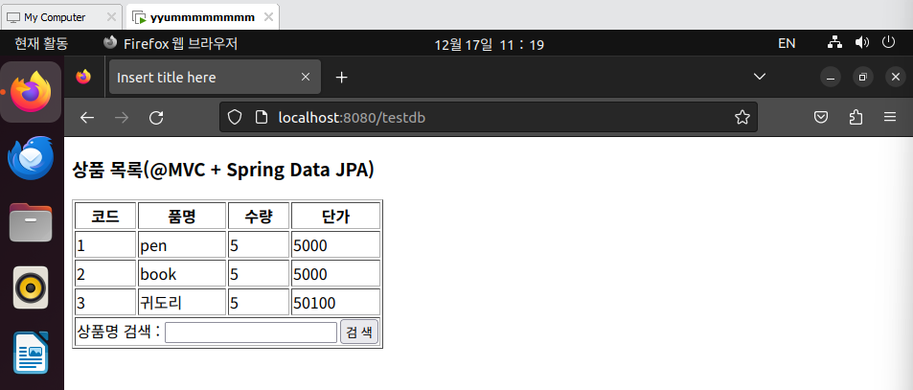Image resolution: width=913 pixels, height=390 pixels.
Task: Click the pen product name cell
Action: 182,245
